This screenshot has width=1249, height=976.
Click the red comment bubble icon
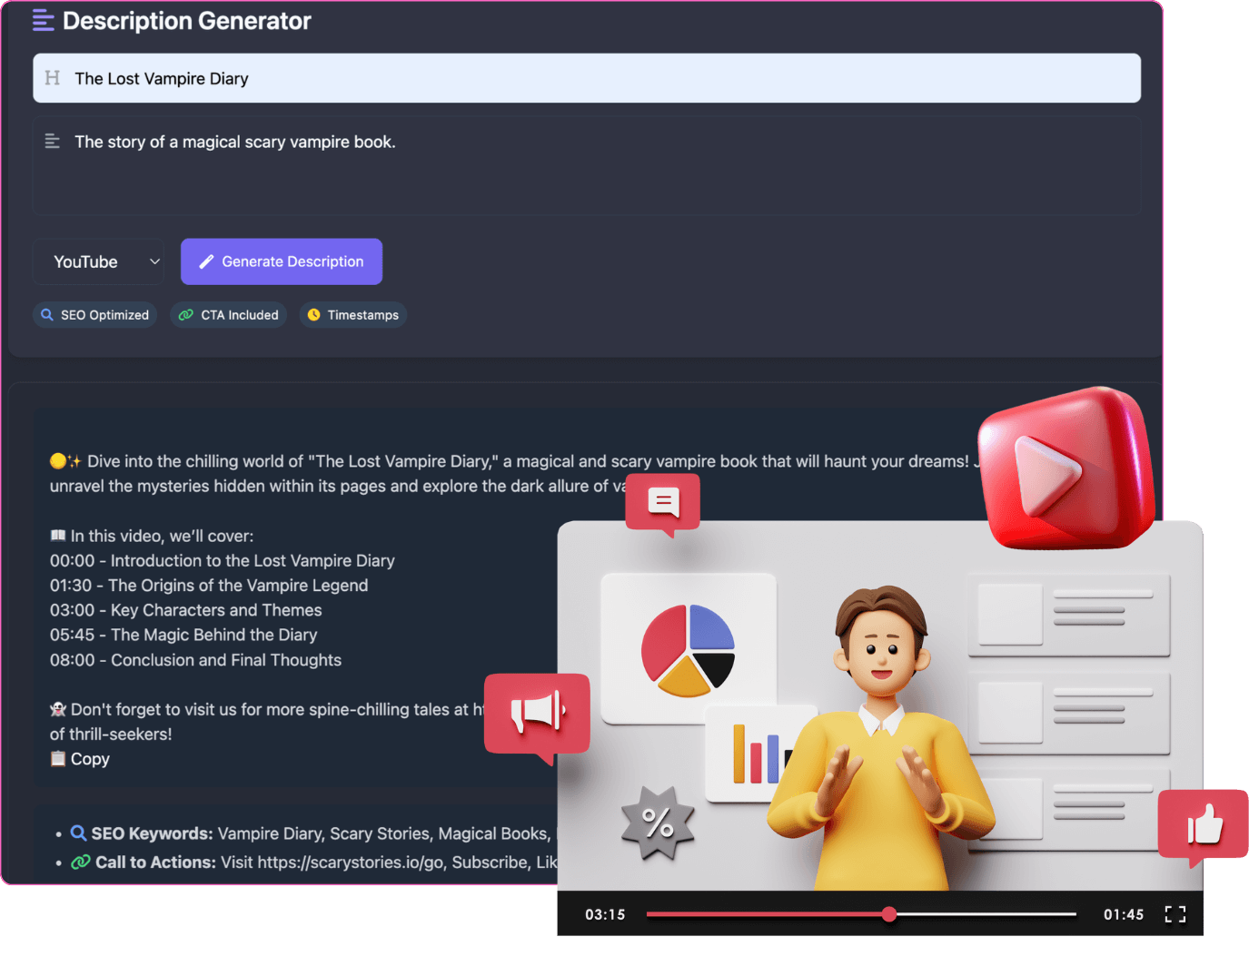coord(663,501)
